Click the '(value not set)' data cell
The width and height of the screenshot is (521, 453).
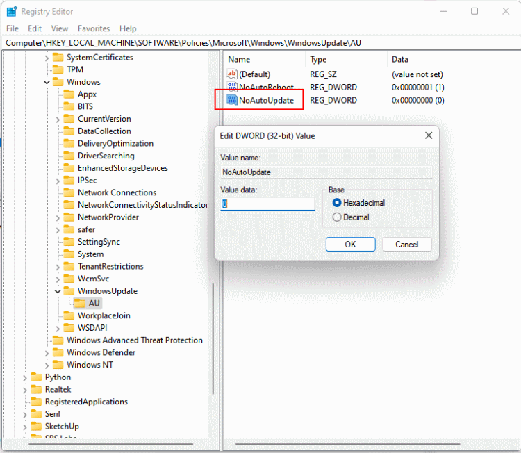417,74
